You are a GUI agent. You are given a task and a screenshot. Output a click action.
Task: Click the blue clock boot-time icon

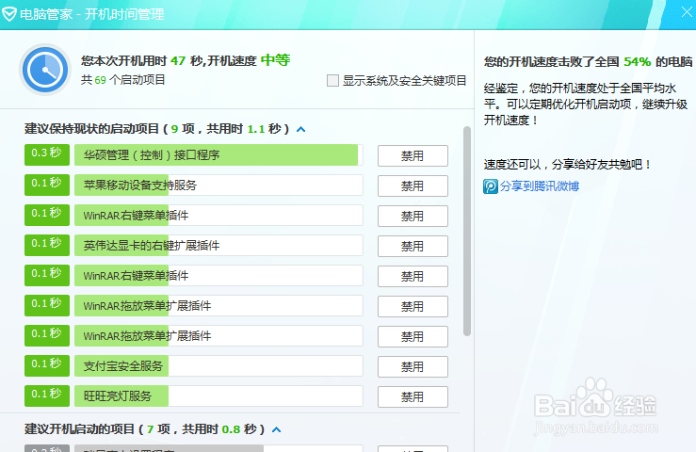tap(45, 70)
